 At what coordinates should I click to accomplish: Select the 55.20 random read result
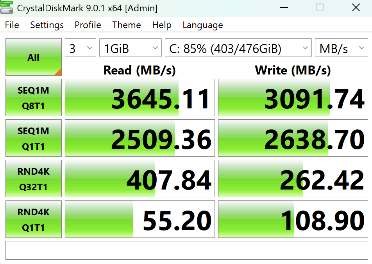[x=140, y=219]
